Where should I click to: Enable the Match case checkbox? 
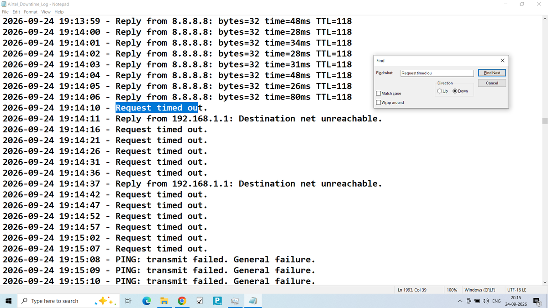coord(378,93)
